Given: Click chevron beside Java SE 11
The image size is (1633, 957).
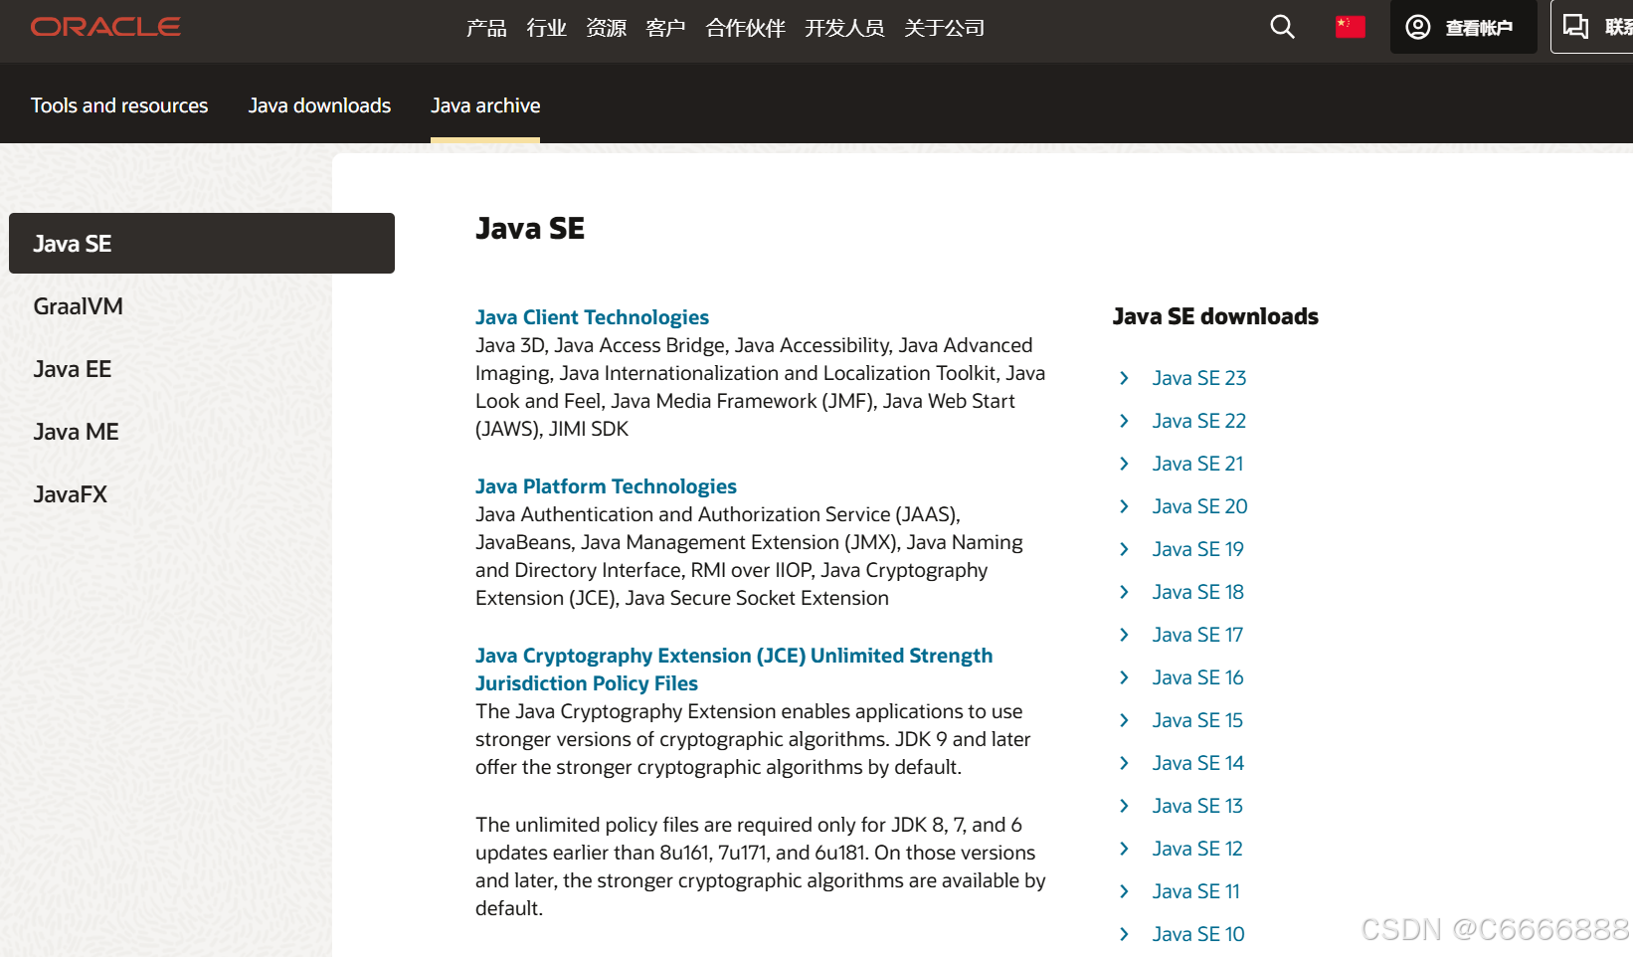Looking at the screenshot, I should [x=1124, y=891].
